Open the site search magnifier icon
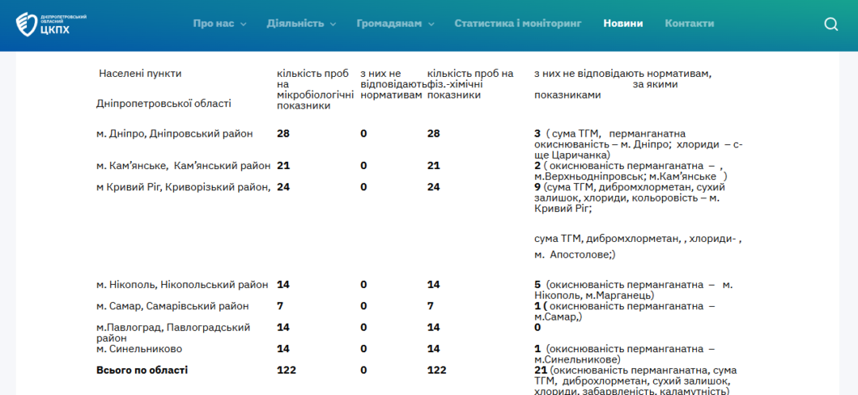 point(830,24)
